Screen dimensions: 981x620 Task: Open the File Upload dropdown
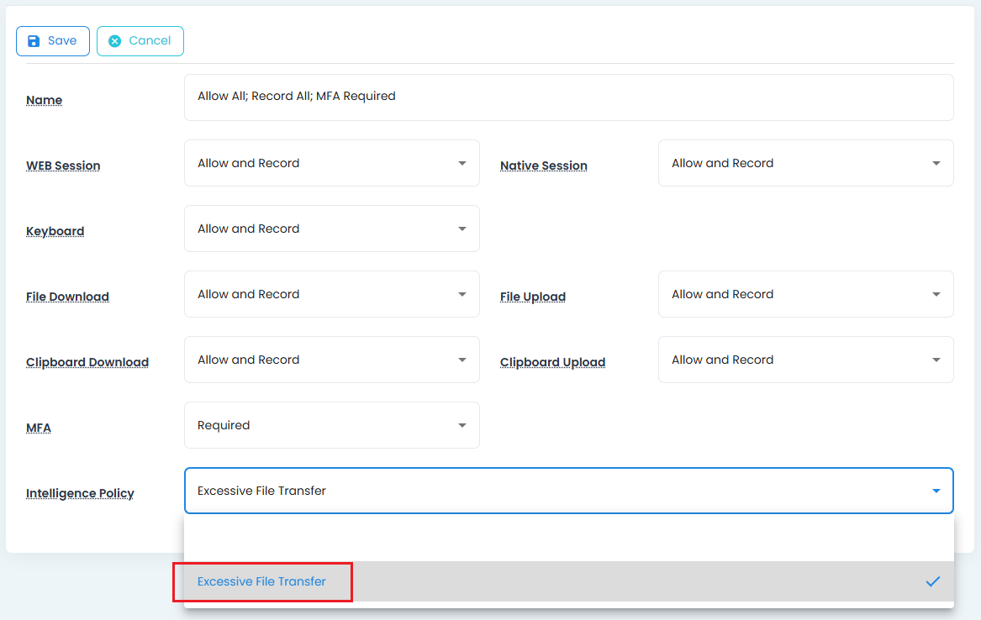coord(805,294)
